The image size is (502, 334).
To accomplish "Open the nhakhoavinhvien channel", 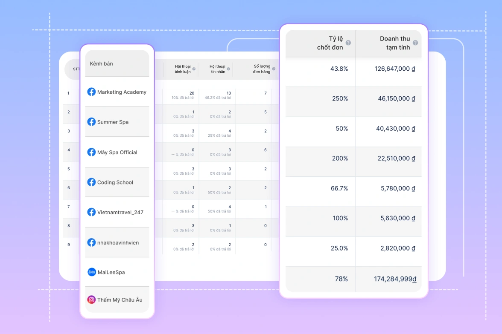I will [118, 243].
